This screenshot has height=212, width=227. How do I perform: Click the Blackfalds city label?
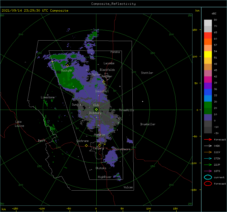(x=107, y=70)
